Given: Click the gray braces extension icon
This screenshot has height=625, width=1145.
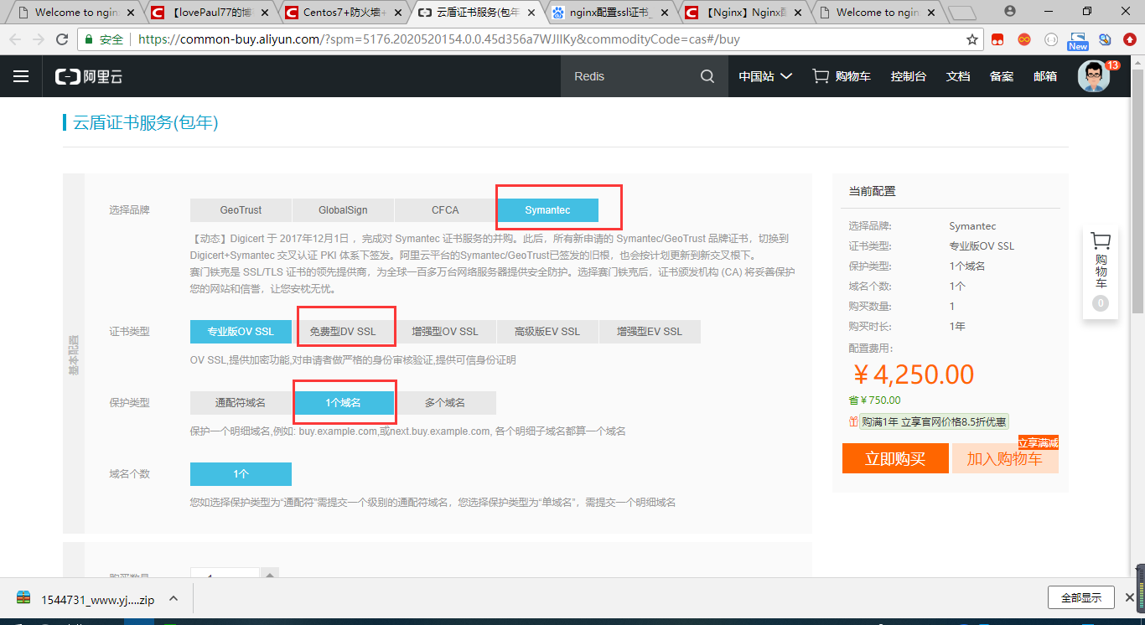Looking at the screenshot, I should 1051,39.
